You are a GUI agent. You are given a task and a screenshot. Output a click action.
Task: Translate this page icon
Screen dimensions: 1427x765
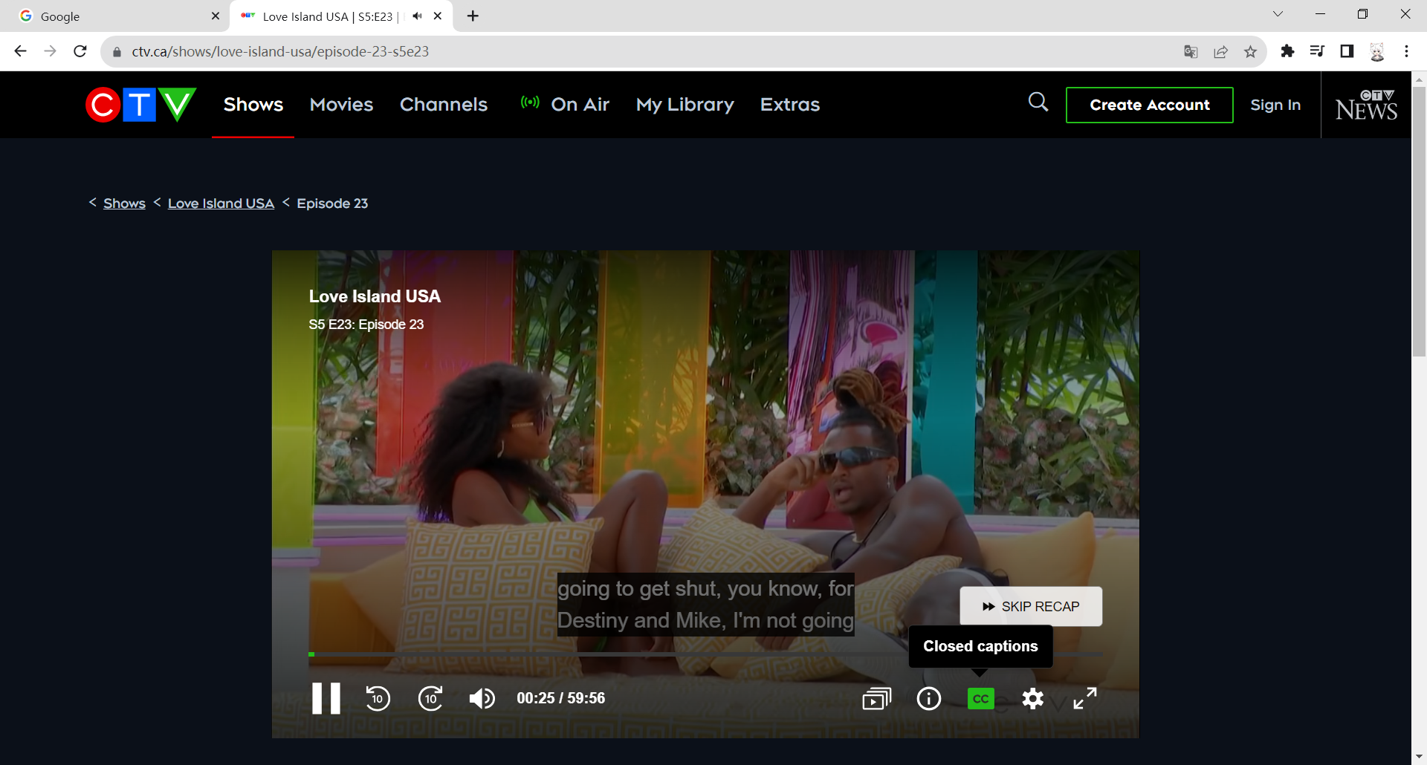(1191, 51)
